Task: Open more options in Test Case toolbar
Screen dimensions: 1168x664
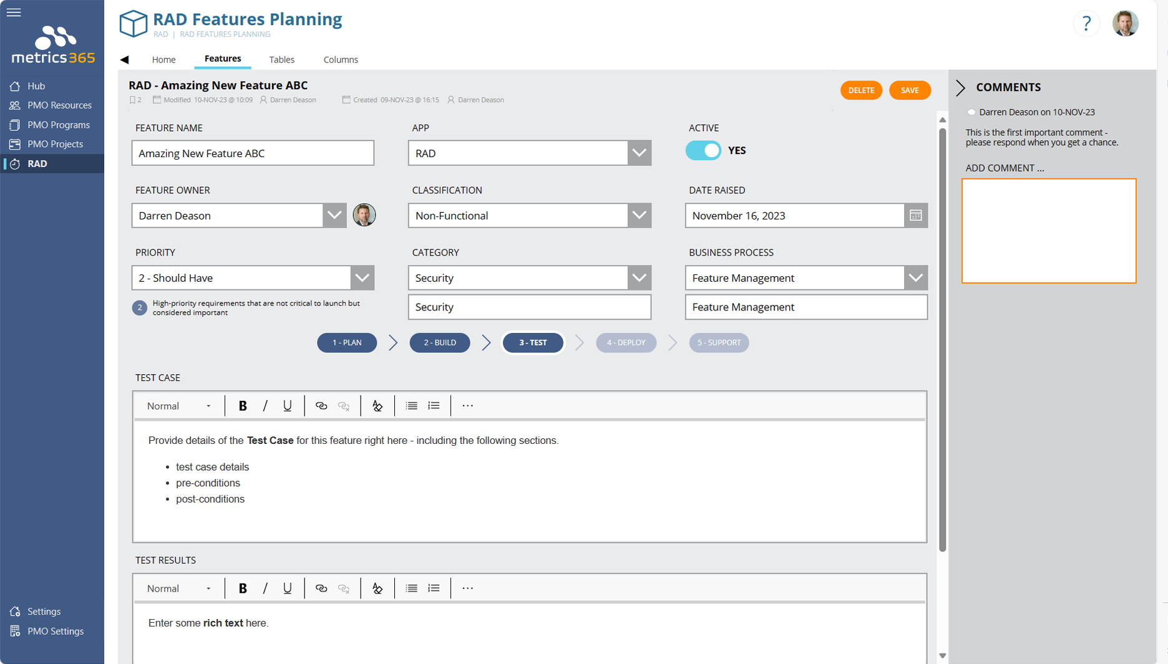Action: point(467,406)
